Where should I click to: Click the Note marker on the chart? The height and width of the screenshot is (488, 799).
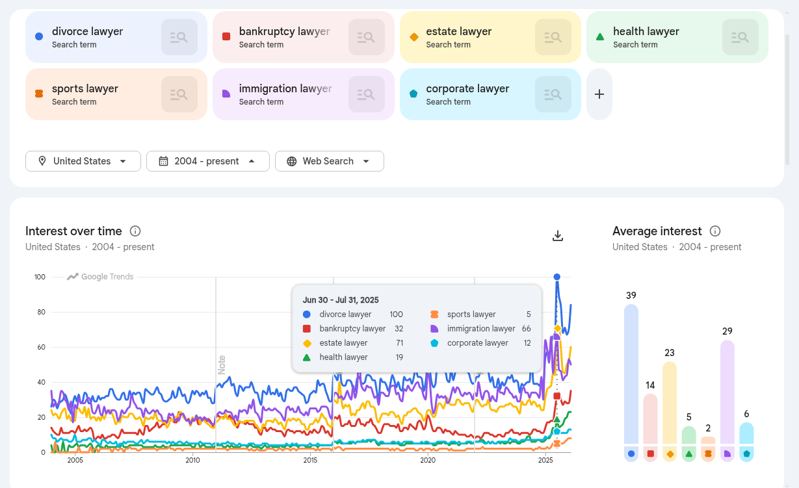[x=221, y=365]
